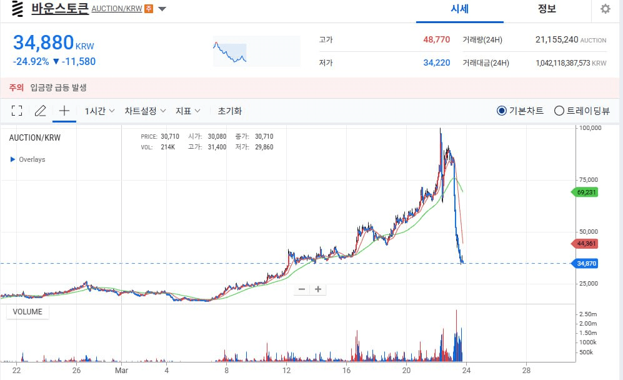Click the mini sparkline price thumbnail
623x380 pixels.
[257, 51]
